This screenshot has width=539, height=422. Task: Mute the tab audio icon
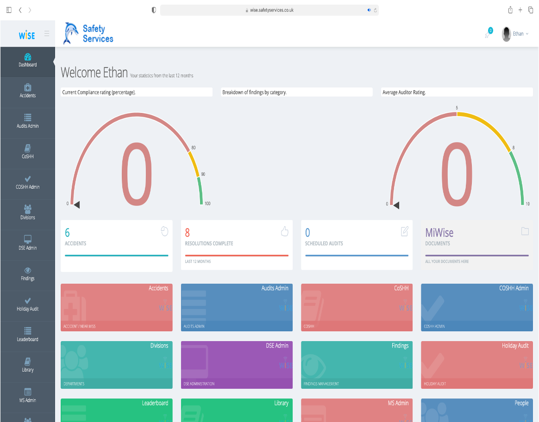369,10
